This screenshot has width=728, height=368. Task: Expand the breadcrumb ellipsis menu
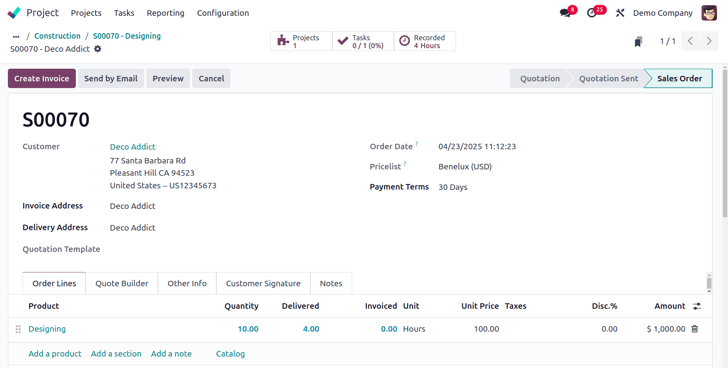pos(16,36)
